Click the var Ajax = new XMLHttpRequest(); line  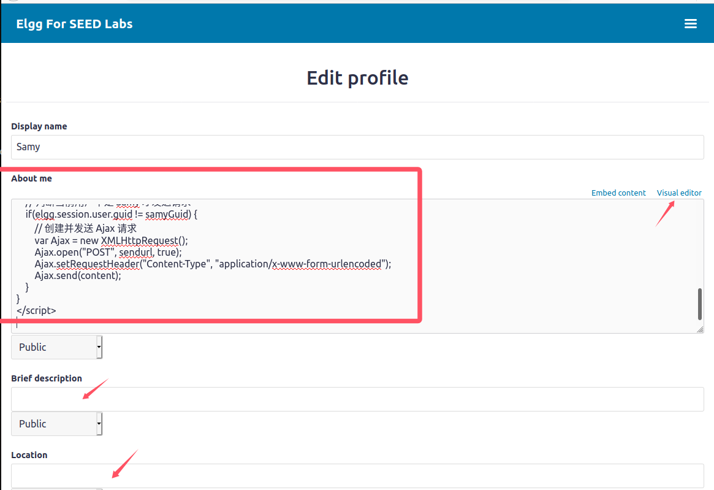pos(111,240)
